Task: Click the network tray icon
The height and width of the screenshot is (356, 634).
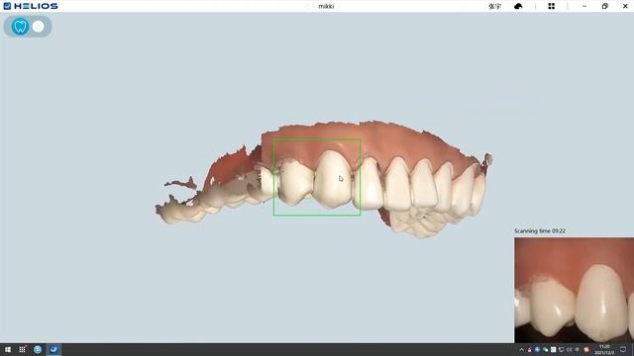Action: 577,349
